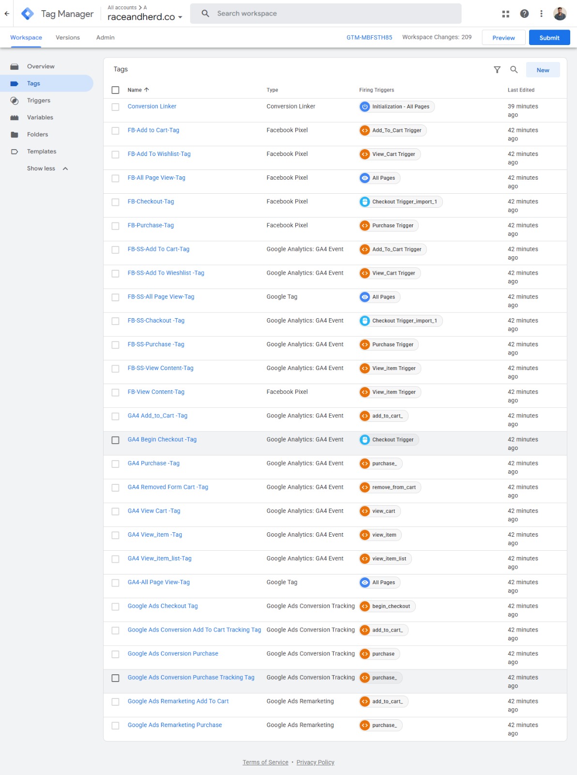Click the Variables sidebar icon

coord(15,117)
